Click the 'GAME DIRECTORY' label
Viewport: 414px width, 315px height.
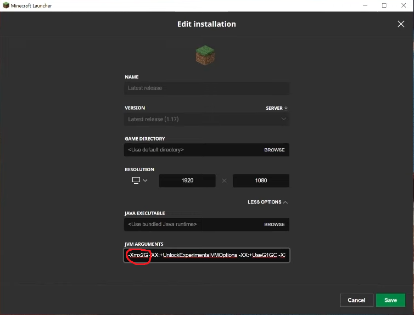click(x=145, y=139)
